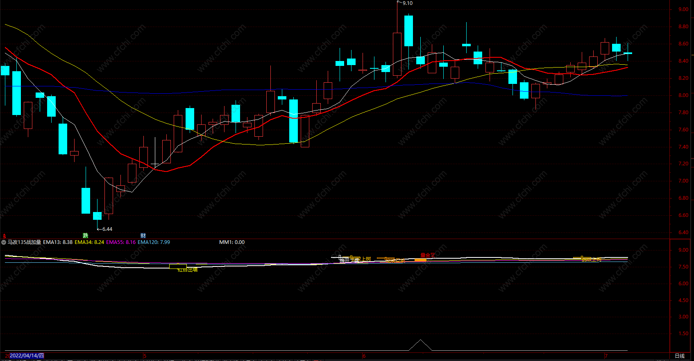Click the EMA55: 8.16 value
The height and width of the screenshot is (361, 694).
point(121,242)
